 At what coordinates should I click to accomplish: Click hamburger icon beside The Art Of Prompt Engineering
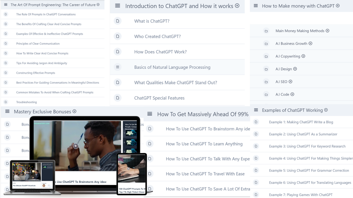6,5
